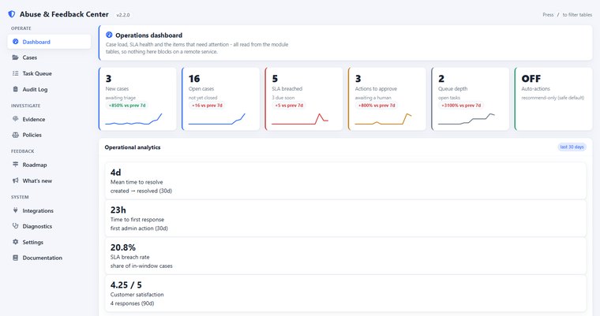Open the Audit Log
Screen dimensions: 600x316
49,89
